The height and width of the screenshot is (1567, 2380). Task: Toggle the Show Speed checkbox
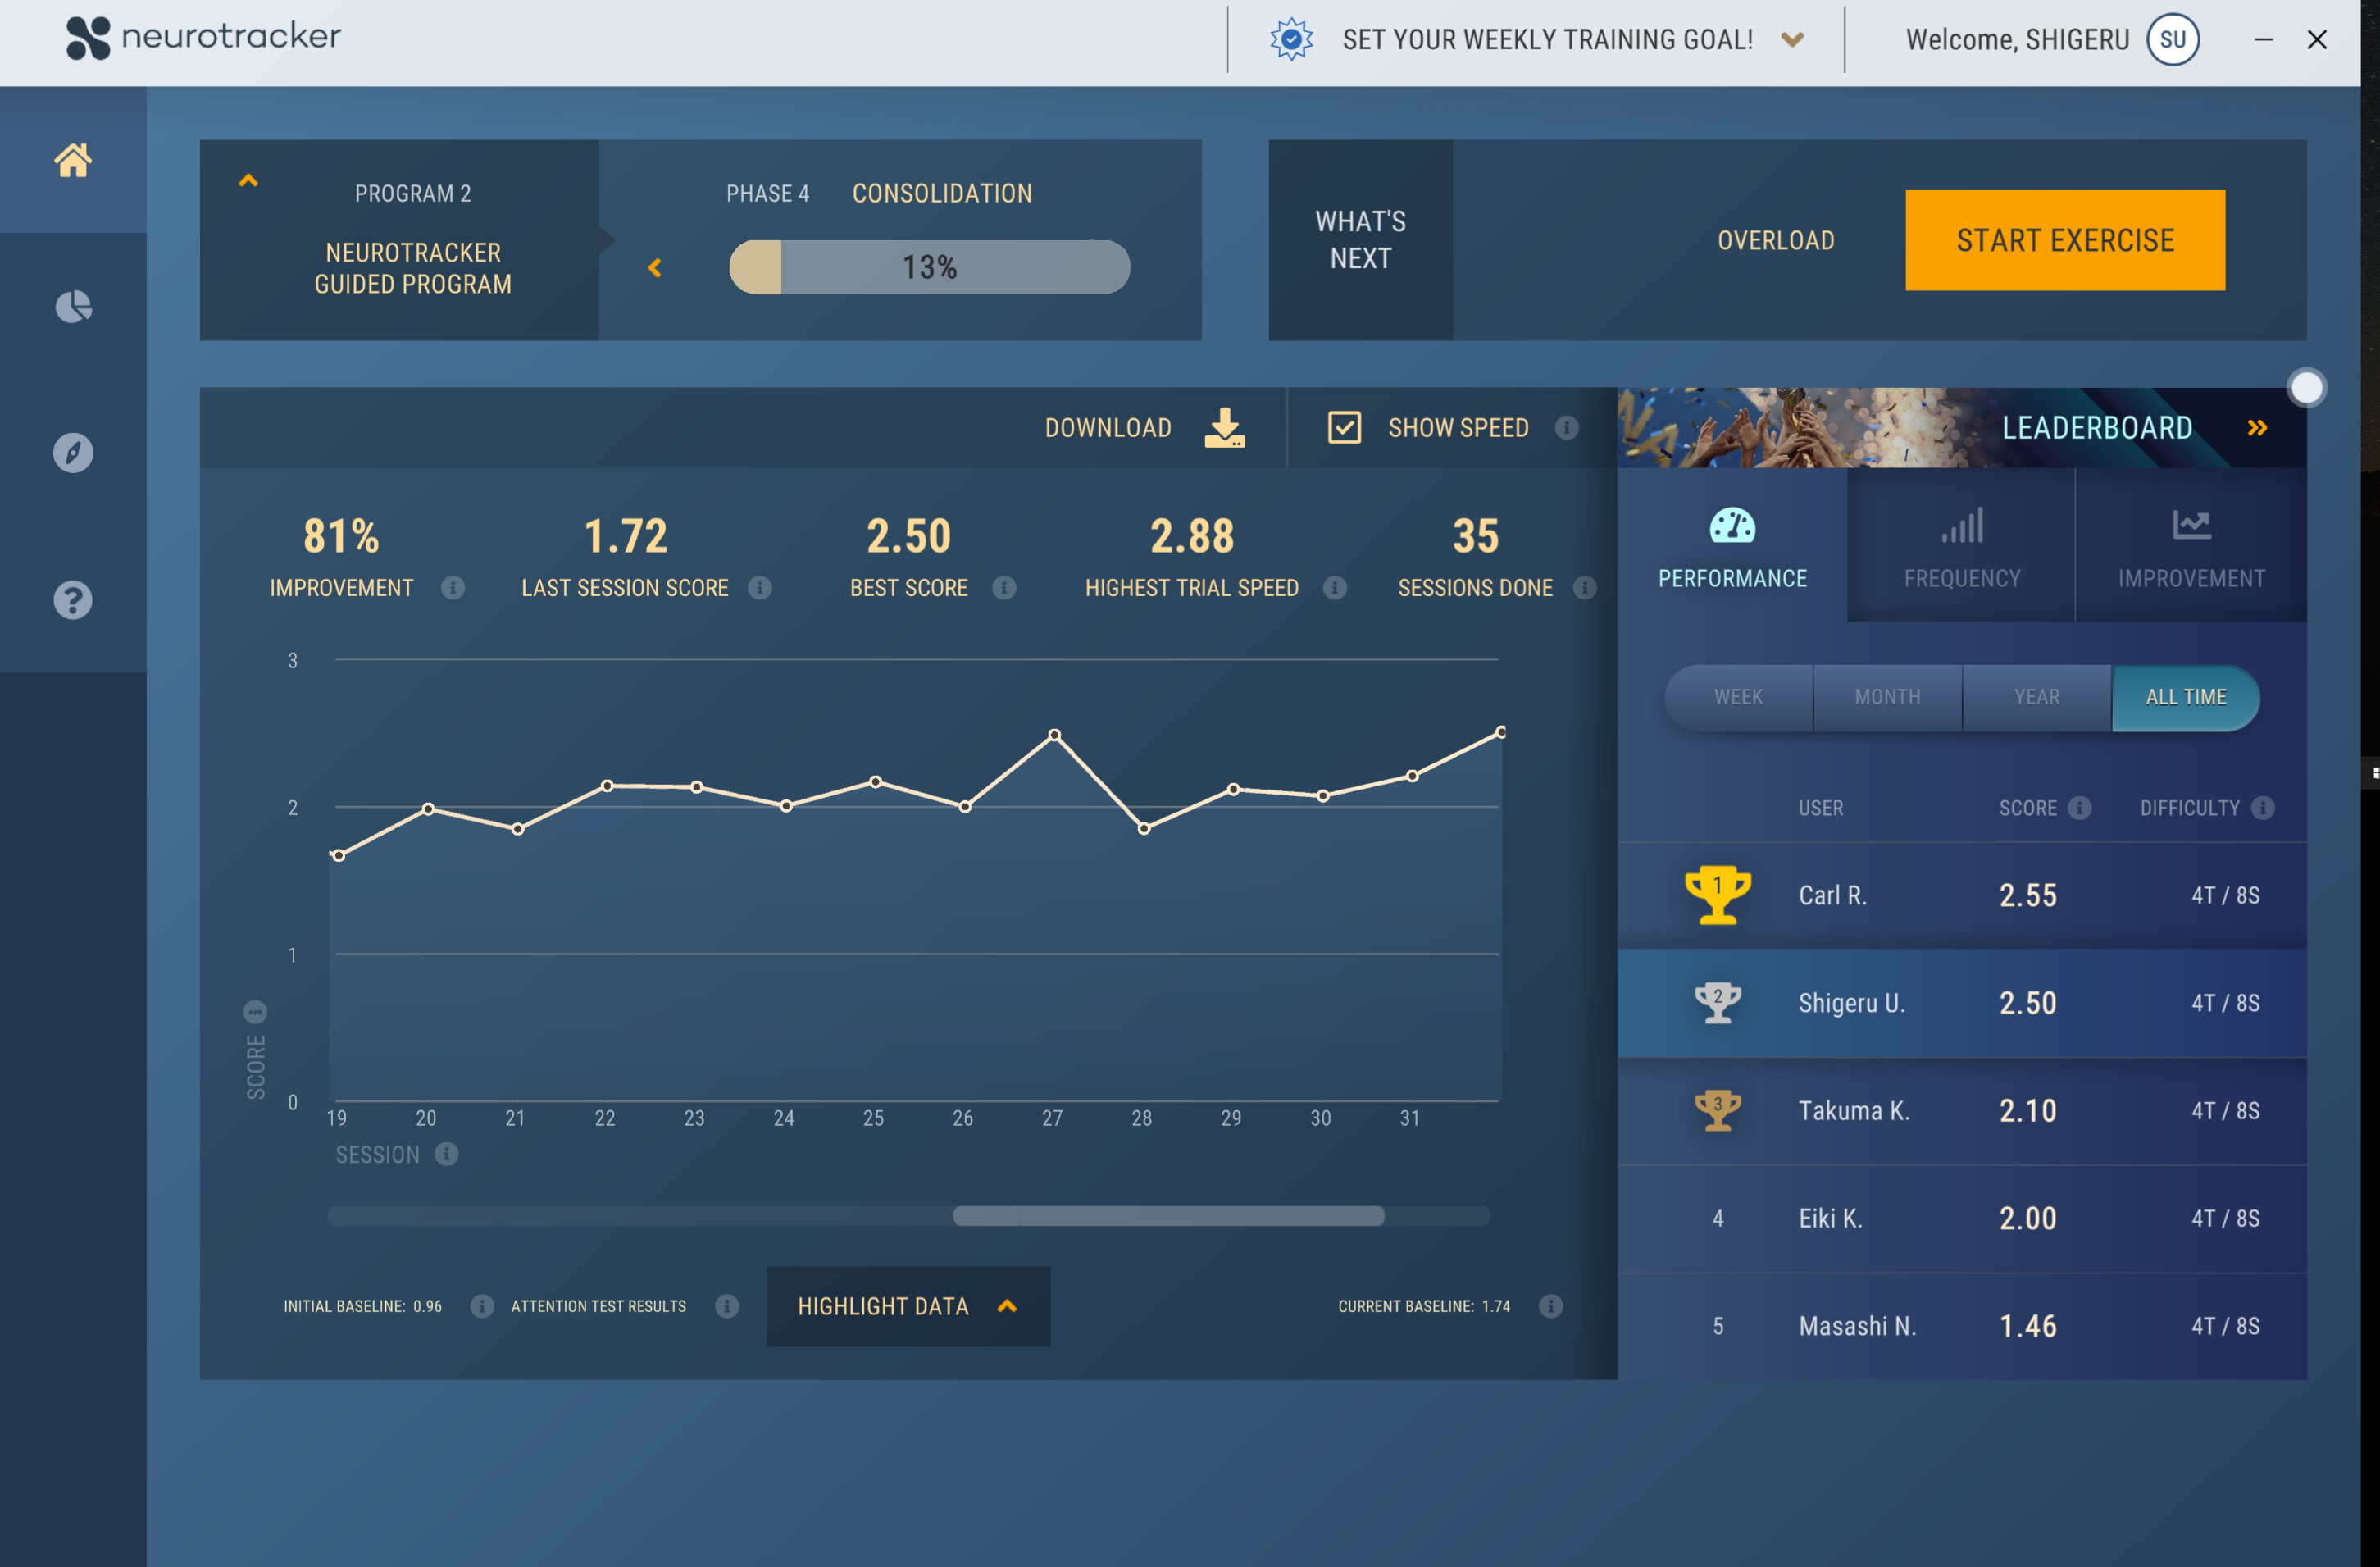[x=1344, y=428]
